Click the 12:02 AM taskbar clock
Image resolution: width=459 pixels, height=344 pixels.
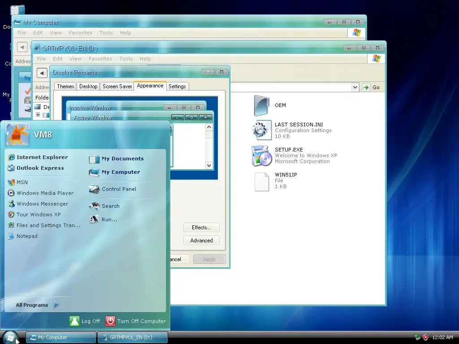tap(442, 337)
